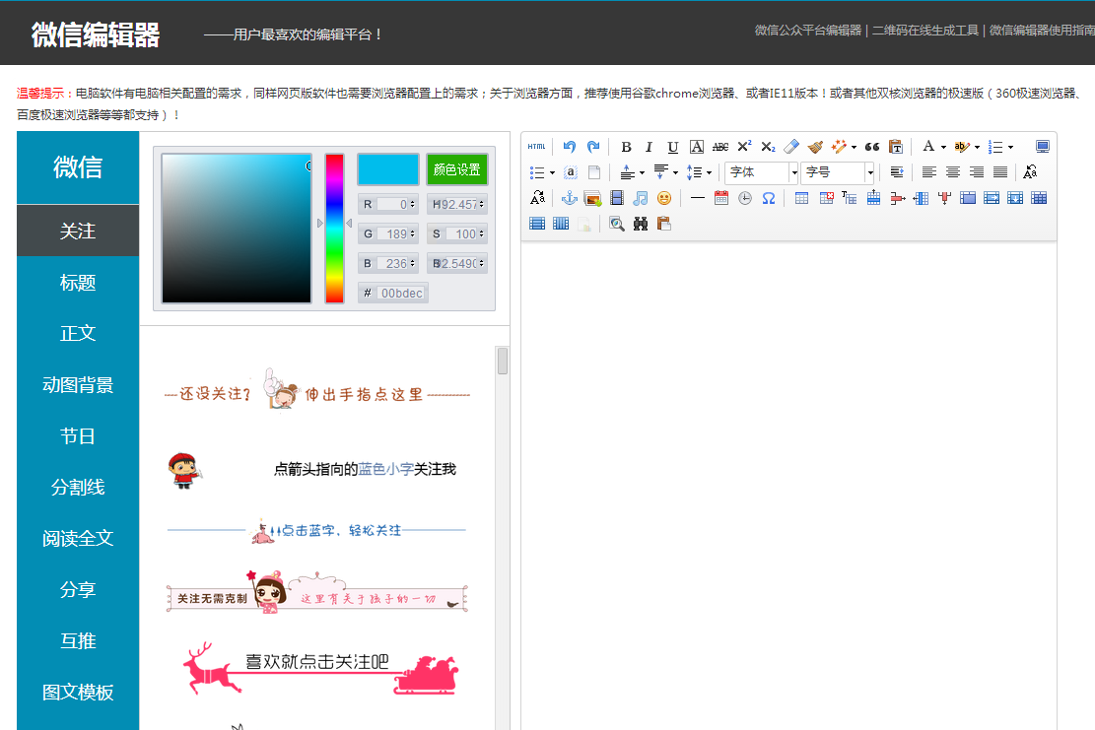Image resolution: width=1095 pixels, height=730 pixels.
Task: Insert an image with picture icon
Action: 593,198
